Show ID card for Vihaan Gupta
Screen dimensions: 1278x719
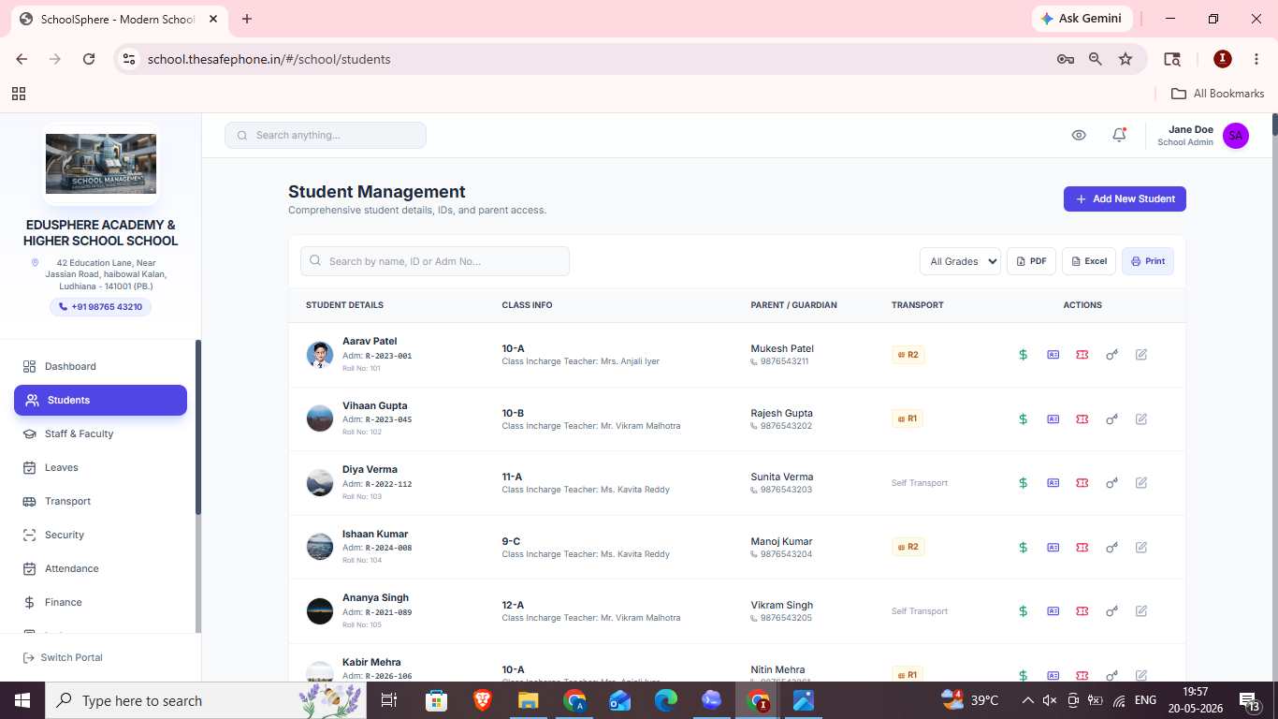click(1053, 418)
